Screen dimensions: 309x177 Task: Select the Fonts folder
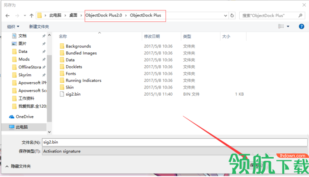(x=71, y=74)
